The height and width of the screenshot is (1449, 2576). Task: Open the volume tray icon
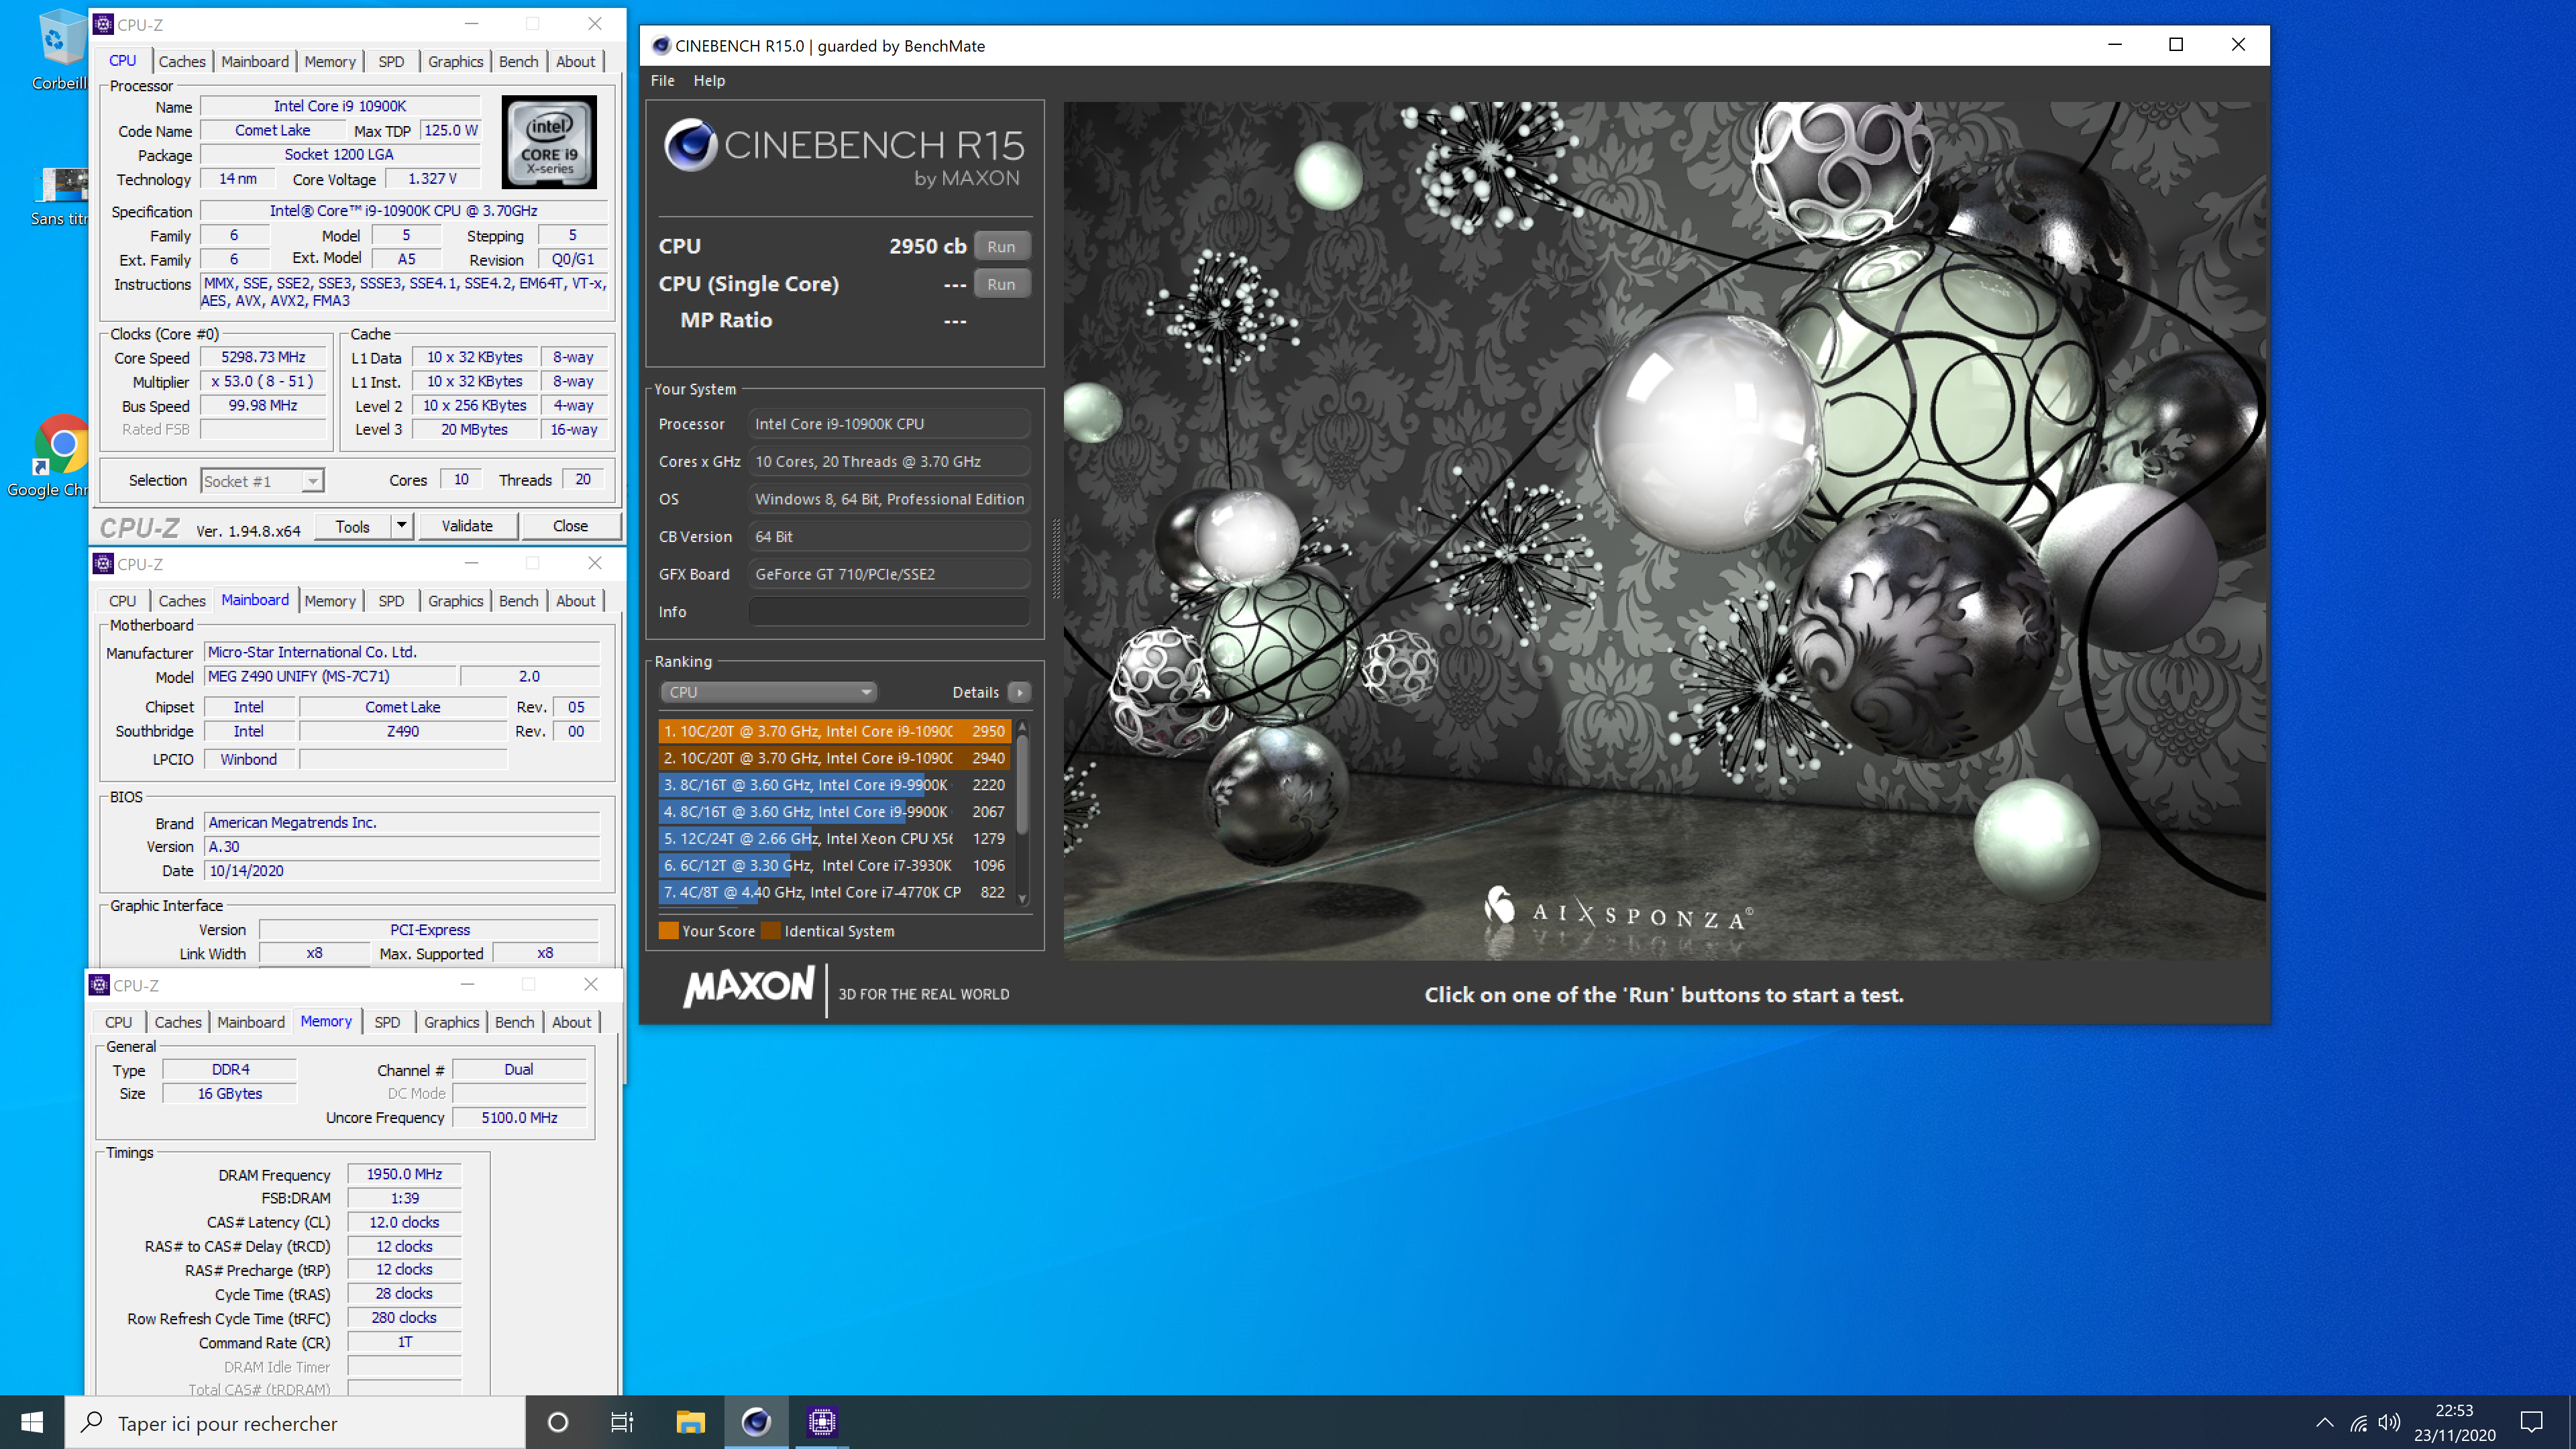(2389, 1422)
